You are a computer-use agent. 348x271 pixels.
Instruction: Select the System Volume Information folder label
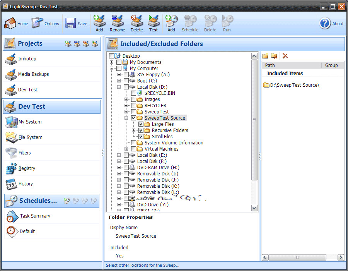[174, 143]
